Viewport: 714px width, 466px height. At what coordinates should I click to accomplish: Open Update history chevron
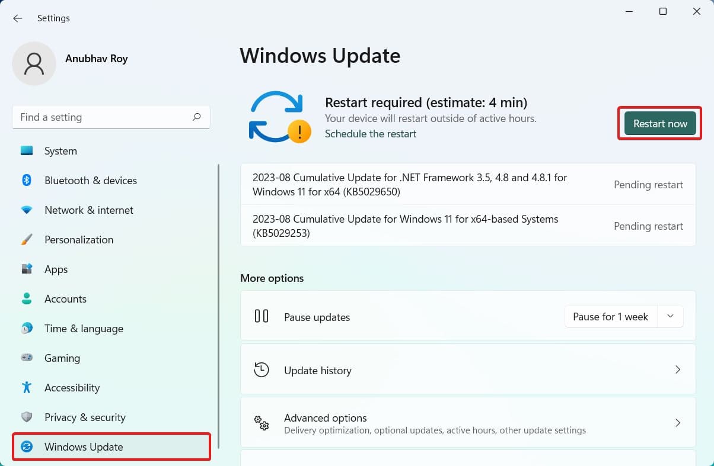pos(678,370)
